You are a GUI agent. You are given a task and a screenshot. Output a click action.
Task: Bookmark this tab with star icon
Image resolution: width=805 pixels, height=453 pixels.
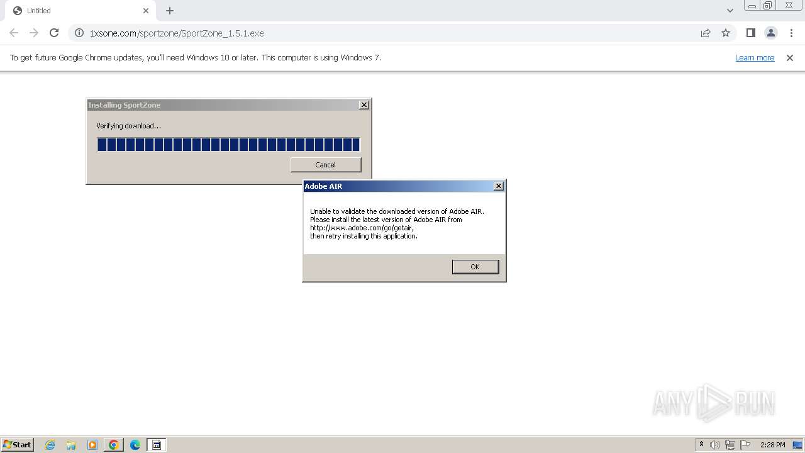726,33
